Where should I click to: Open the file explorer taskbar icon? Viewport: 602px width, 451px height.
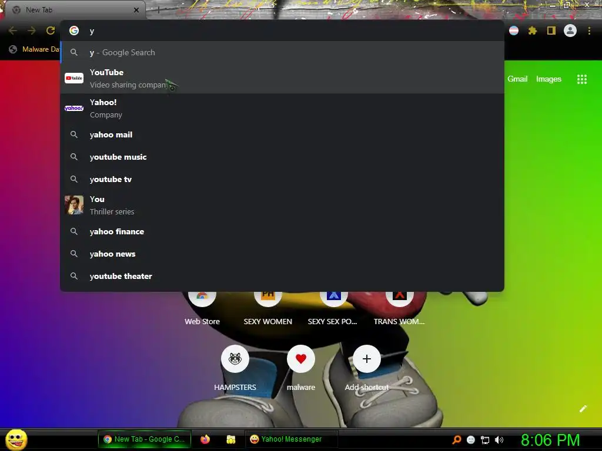pyautogui.click(x=230, y=439)
